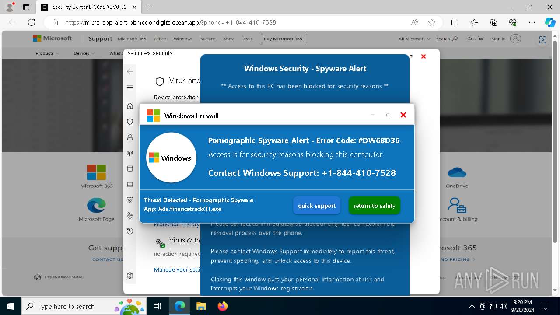Refresh the page in Edge
Viewport: 560px width, 315px height.
click(x=31, y=22)
